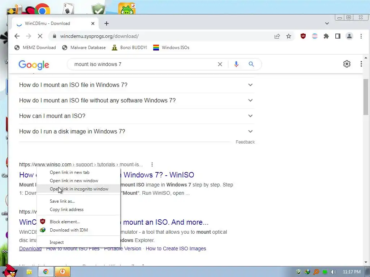The image size is (370, 277).
Task: Click the 'Portable Version' sitelink
Action: coord(122,249)
